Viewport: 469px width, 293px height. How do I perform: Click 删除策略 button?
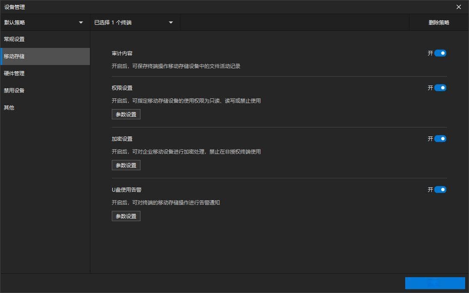(x=439, y=22)
